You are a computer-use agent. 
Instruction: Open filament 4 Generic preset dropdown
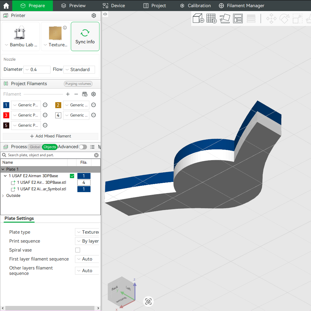point(76,115)
